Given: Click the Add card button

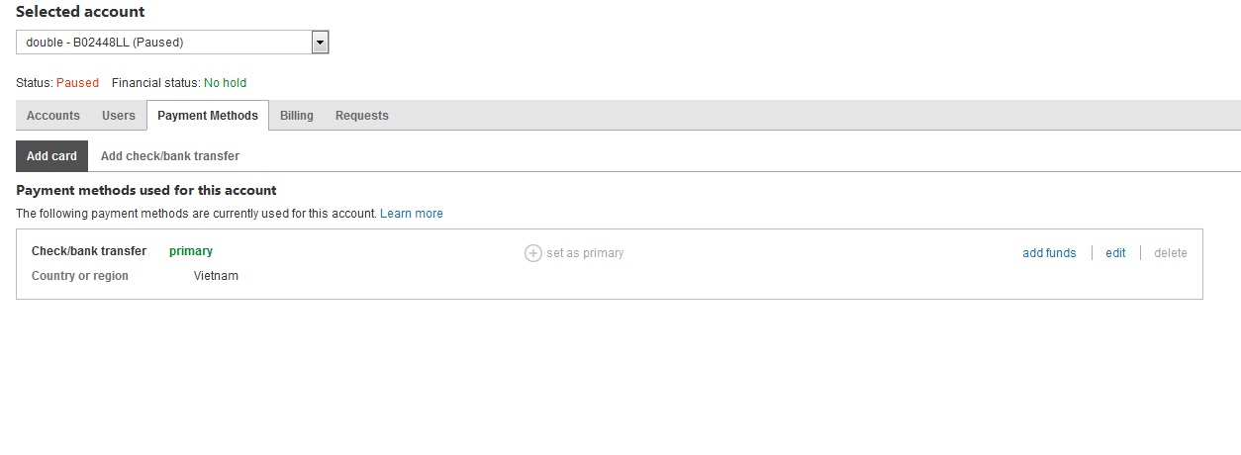Looking at the screenshot, I should point(51,156).
